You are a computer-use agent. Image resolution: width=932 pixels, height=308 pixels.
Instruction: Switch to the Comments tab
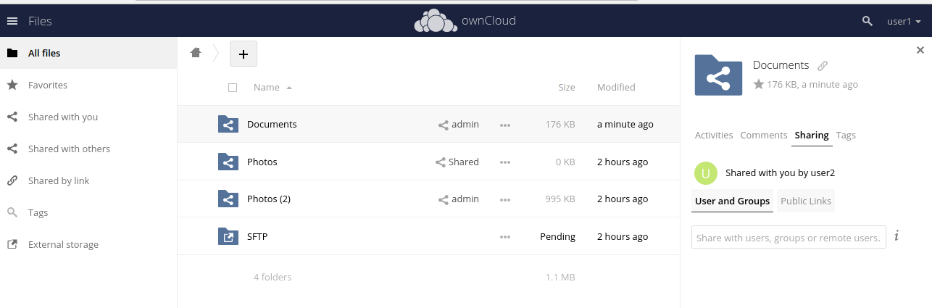pos(764,135)
